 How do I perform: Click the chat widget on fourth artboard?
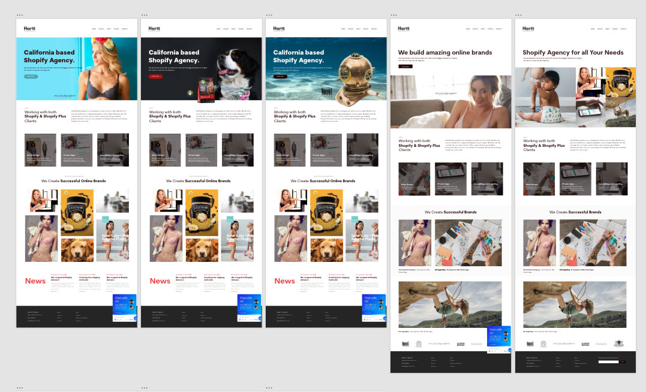point(499,339)
